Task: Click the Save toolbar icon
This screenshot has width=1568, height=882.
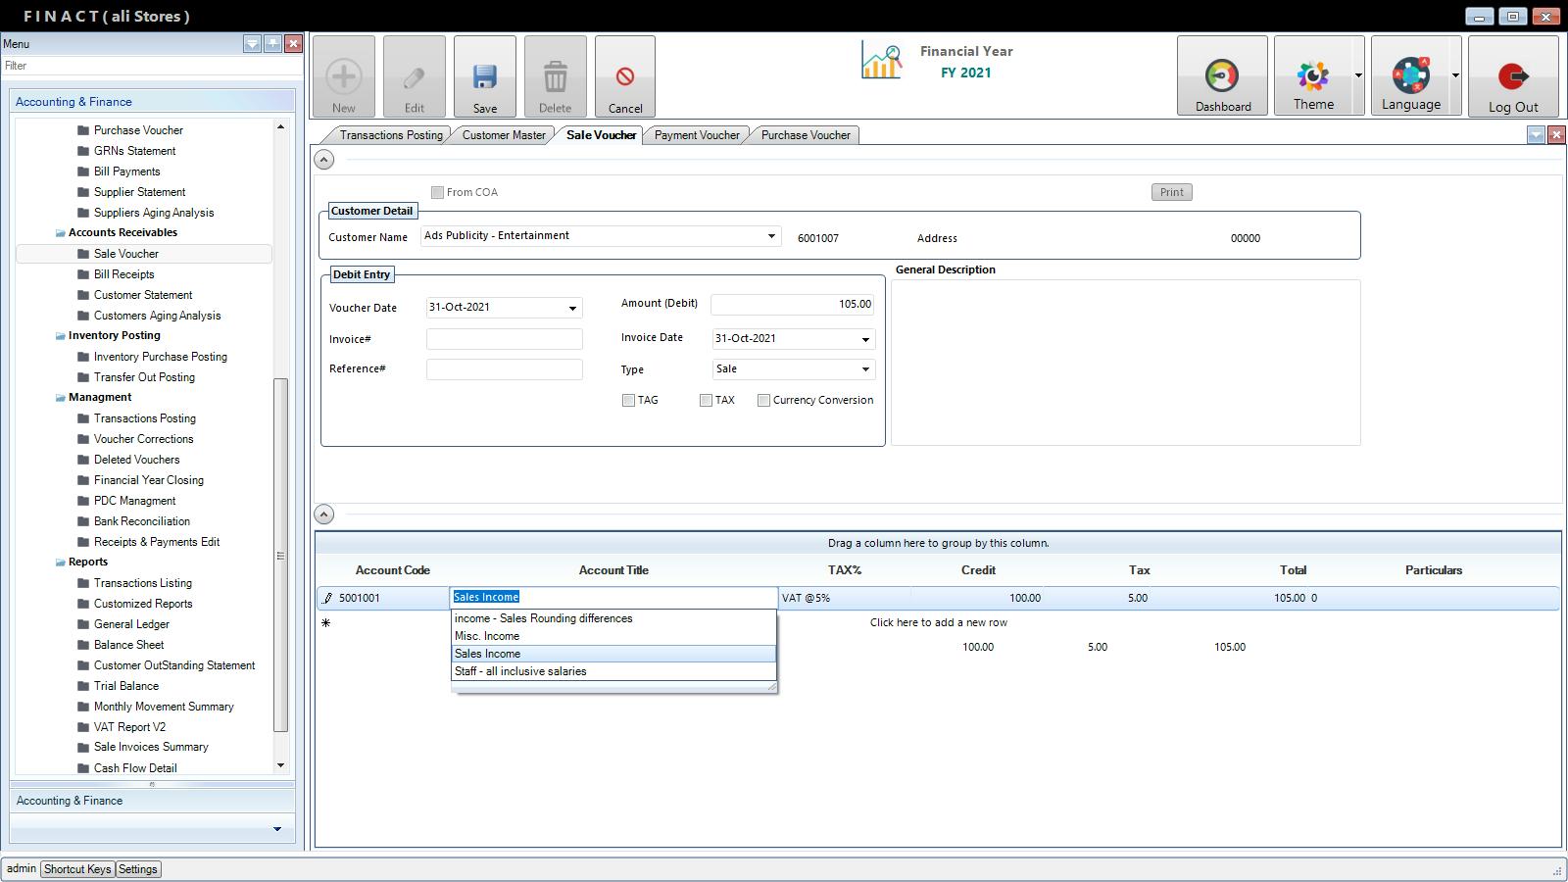Action: point(484,77)
